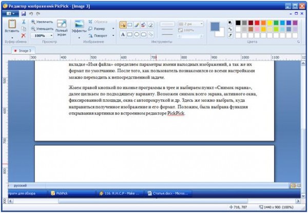
Task: Select the Text tool letter A
Action: pyautogui.click(x=123, y=34)
